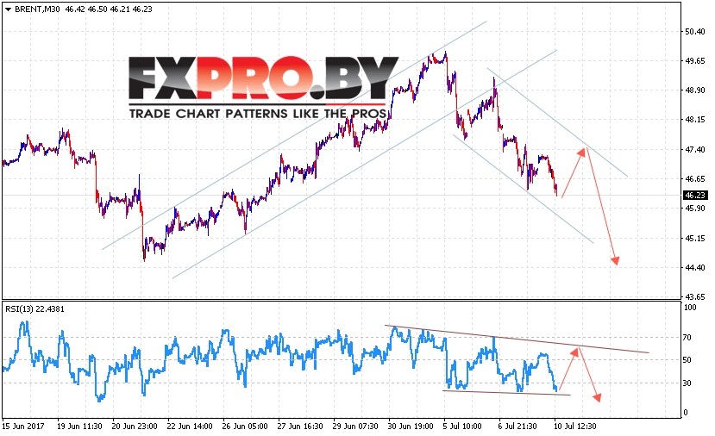
Task: Select the 46.65 price axis label
Action: pyautogui.click(x=695, y=178)
